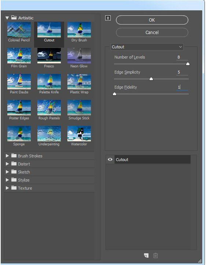Click the Number of Levels slider handle
This screenshot has width=206, height=265.
click(x=188, y=64)
